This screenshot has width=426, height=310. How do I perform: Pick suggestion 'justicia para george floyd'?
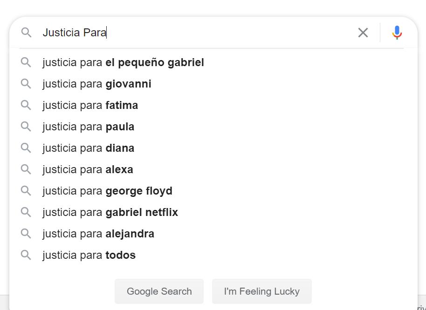[x=107, y=191]
